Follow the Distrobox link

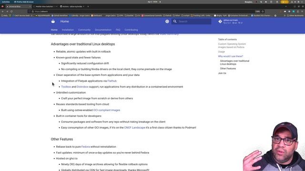pyautogui.click(x=82, y=86)
